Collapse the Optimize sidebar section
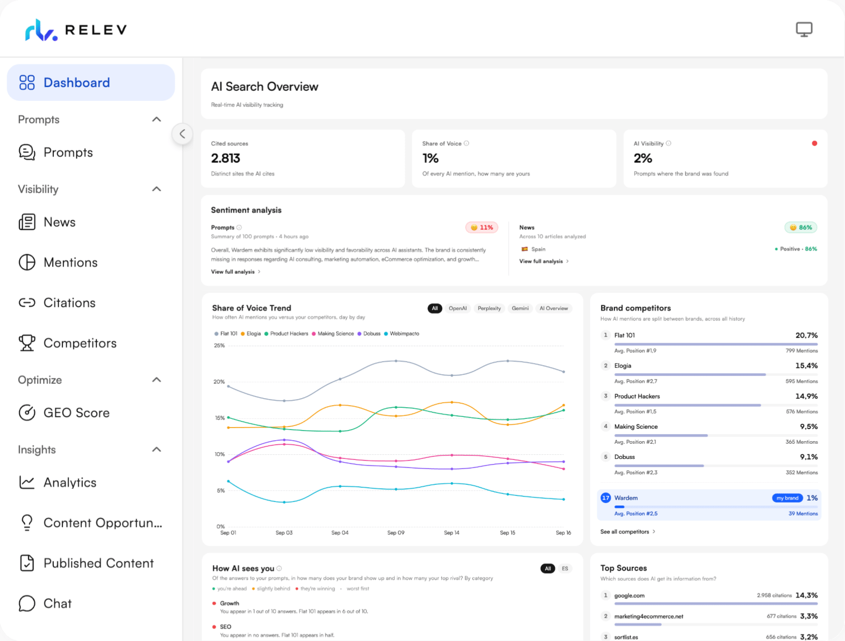 [156, 380]
